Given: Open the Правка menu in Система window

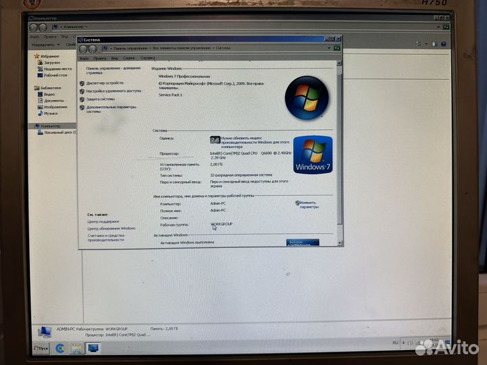Looking at the screenshot, I should point(99,58).
